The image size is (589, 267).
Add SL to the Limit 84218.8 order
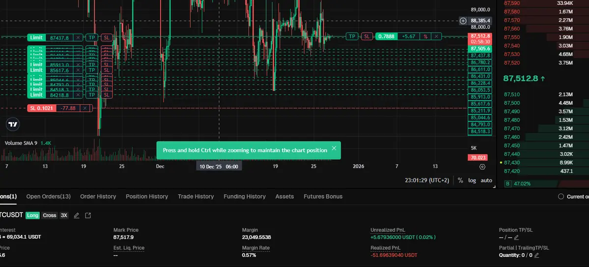tap(107, 95)
